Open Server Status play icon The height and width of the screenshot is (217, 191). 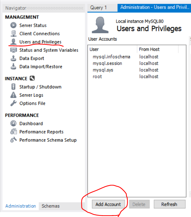coord(14,25)
